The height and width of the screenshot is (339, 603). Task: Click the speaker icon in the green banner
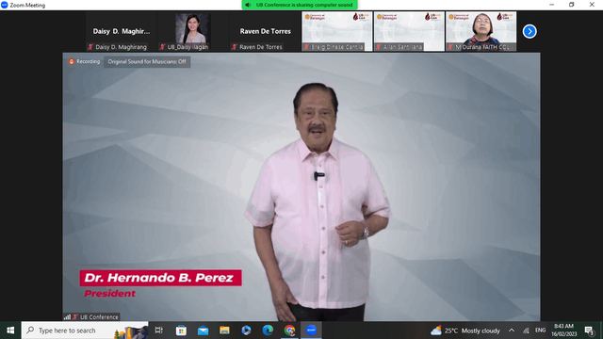click(x=248, y=5)
